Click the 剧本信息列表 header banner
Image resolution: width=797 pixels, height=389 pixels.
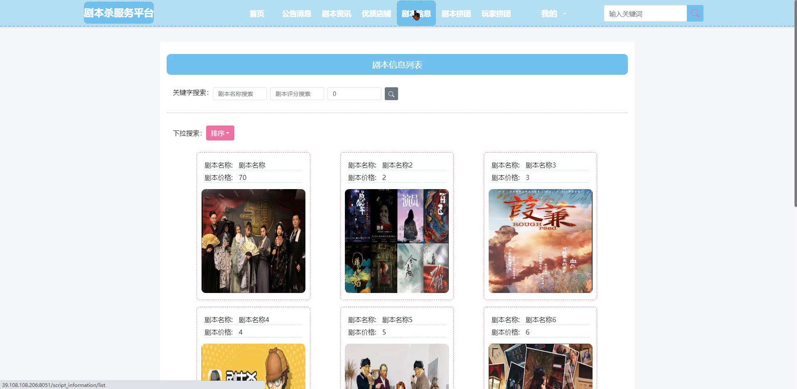click(x=397, y=64)
